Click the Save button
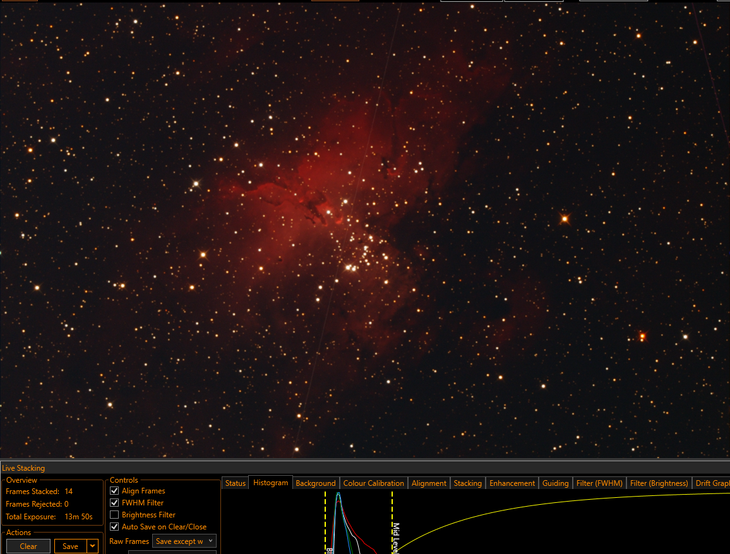 pyautogui.click(x=71, y=546)
